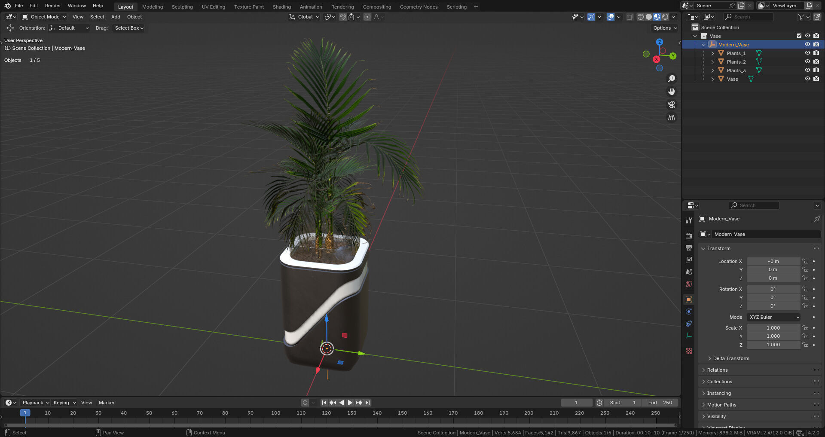The height and width of the screenshot is (437, 825).
Task: Play animation in reverse
Action: (x=342, y=403)
